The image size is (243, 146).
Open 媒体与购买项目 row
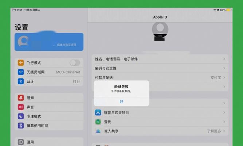click(x=160, y=112)
